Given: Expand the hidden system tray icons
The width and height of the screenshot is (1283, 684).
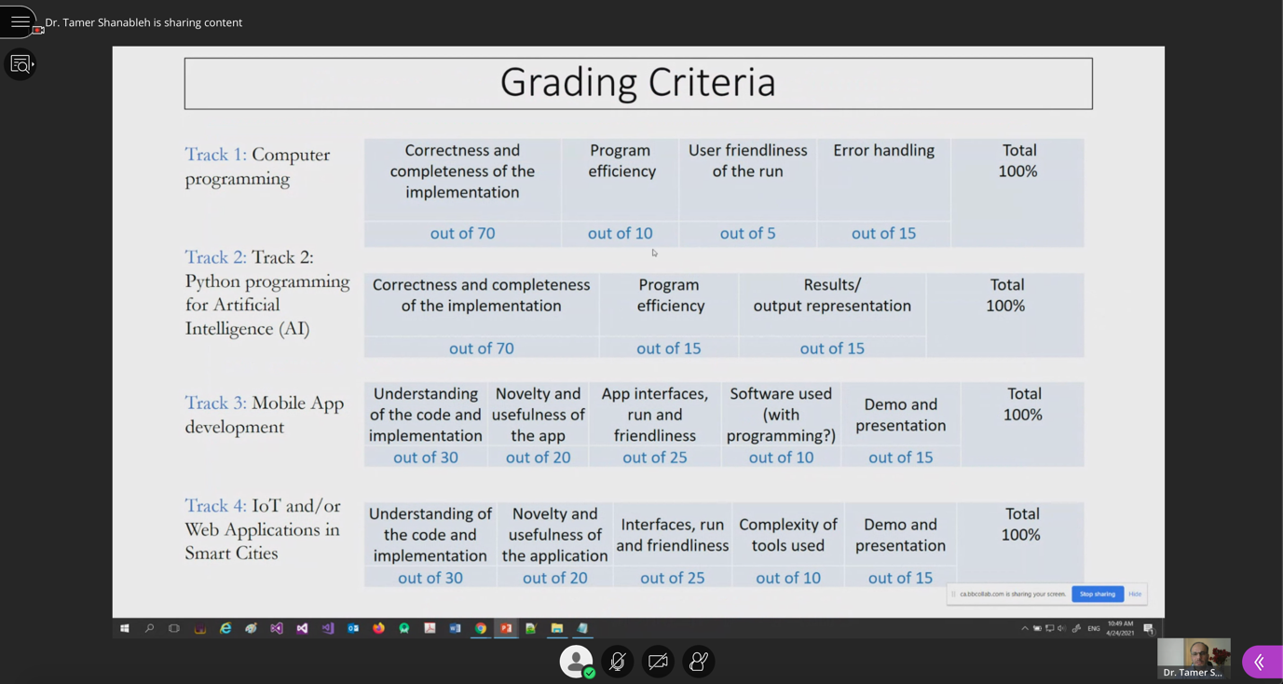Looking at the screenshot, I should [1024, 628].
